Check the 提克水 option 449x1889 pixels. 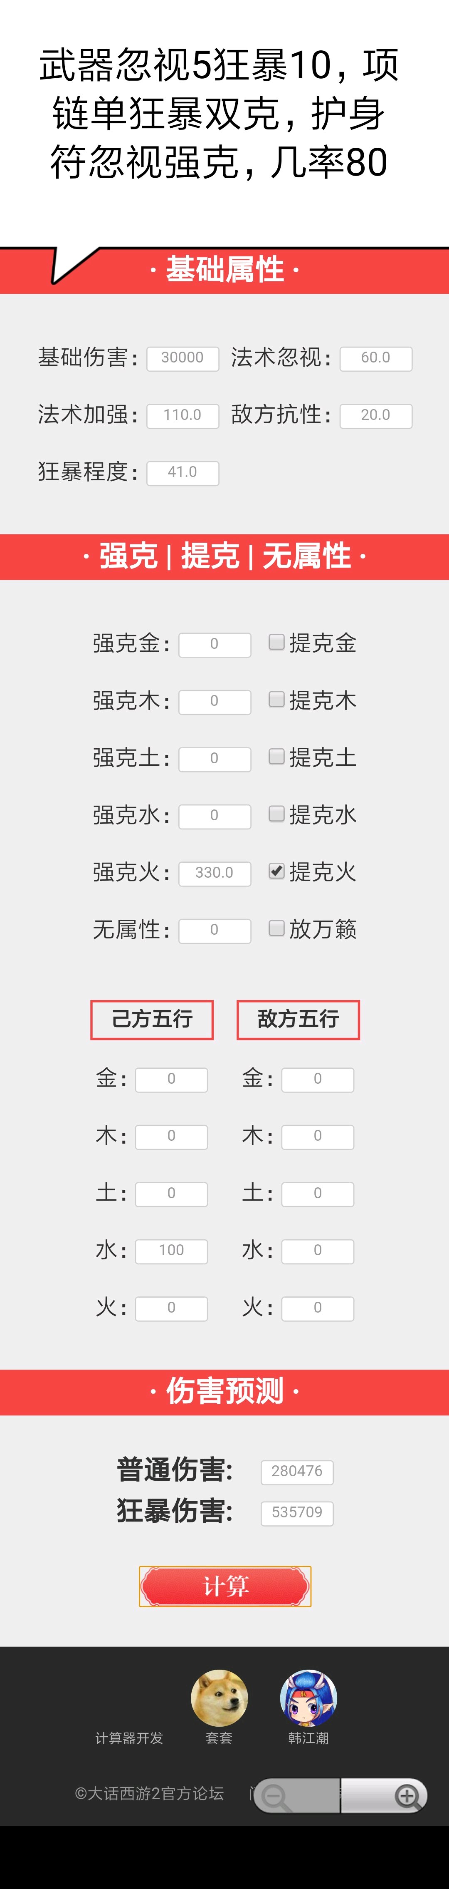tap(276, 814)
